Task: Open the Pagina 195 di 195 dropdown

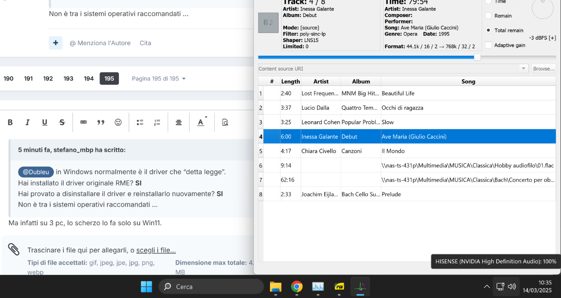Action: tap(159, 78)
